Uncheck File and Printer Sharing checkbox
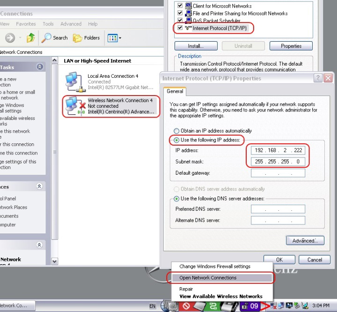 click(x=180, y=13)
